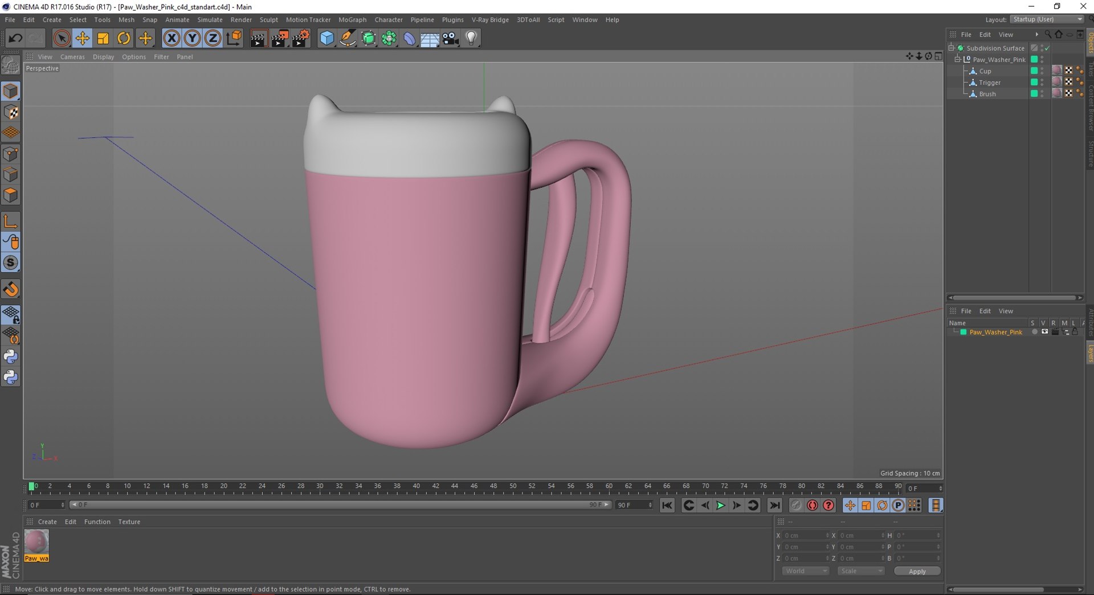
Task: Click the Undo arrow icon
Action: point(15,38)
